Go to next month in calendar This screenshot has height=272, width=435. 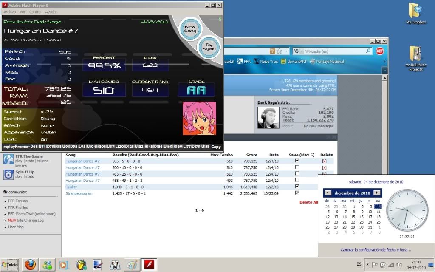[x=376, y=193]
